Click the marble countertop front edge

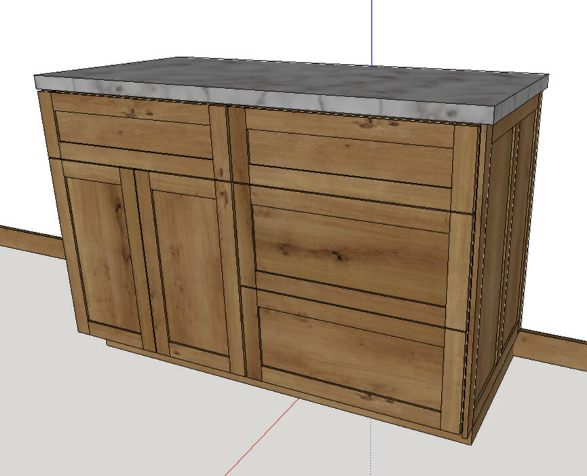click(262, 98)
